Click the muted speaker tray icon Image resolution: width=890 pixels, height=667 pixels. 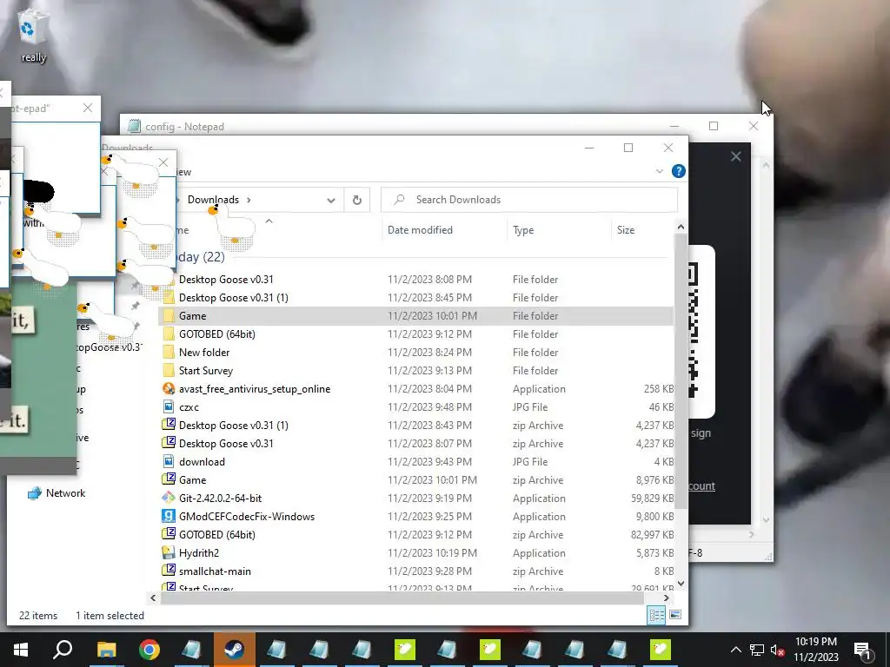pos(778,650)
